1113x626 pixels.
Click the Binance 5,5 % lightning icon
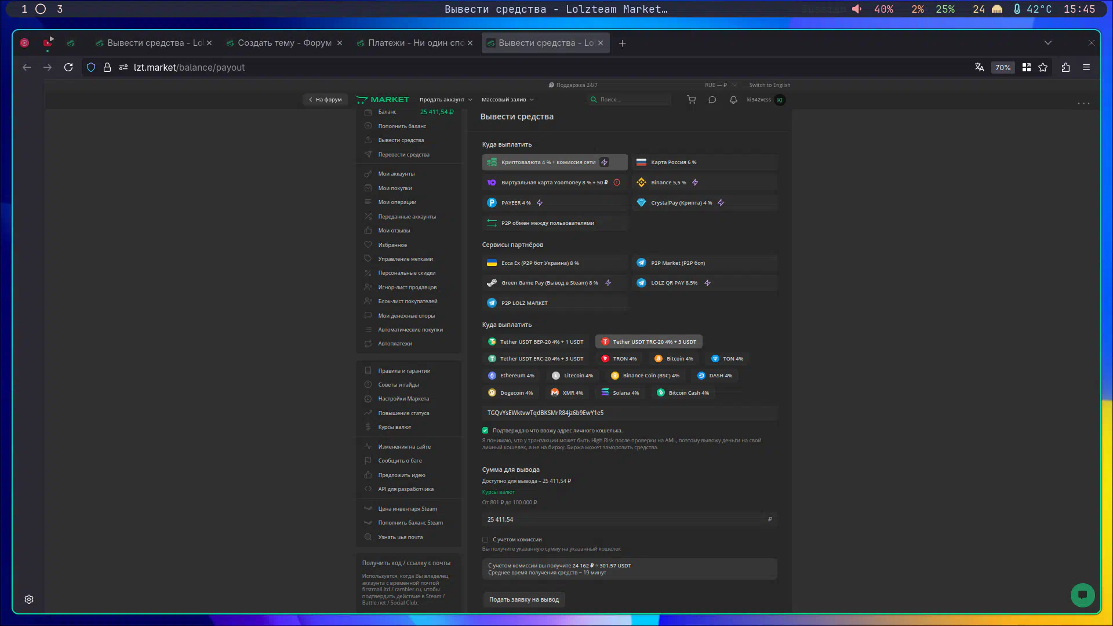click(695, 183)
